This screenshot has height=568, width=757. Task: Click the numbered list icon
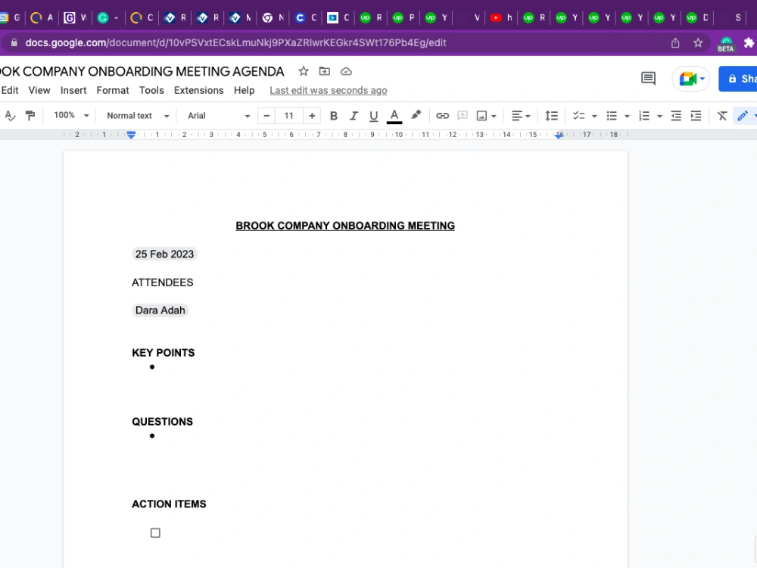click(644, 116)
